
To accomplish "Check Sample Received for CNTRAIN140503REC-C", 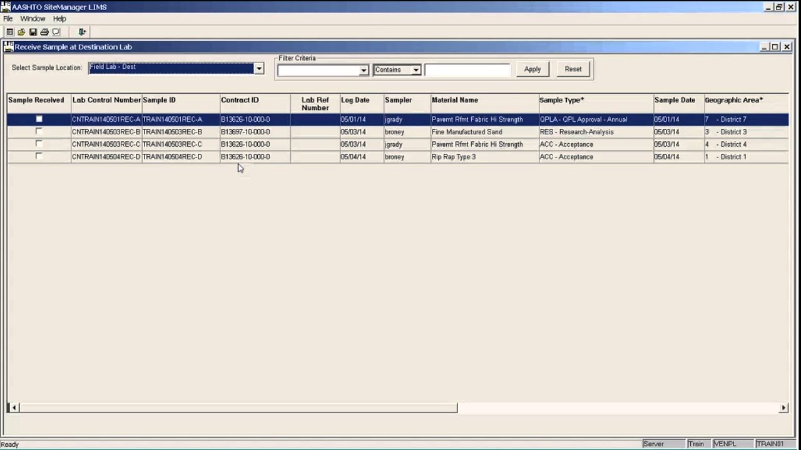I will [x=39, y=144].
